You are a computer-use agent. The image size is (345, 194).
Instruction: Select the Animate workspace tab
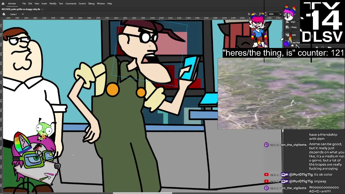(x=12, y=4)
